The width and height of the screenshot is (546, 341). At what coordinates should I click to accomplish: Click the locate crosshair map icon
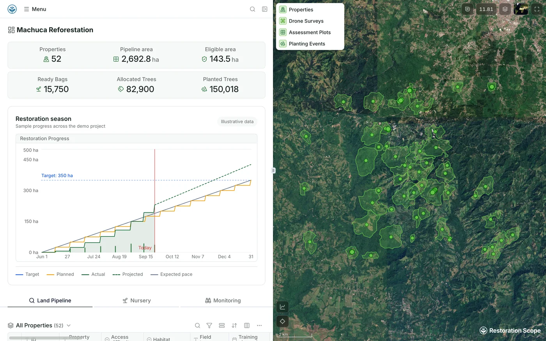tap(282, 322)
